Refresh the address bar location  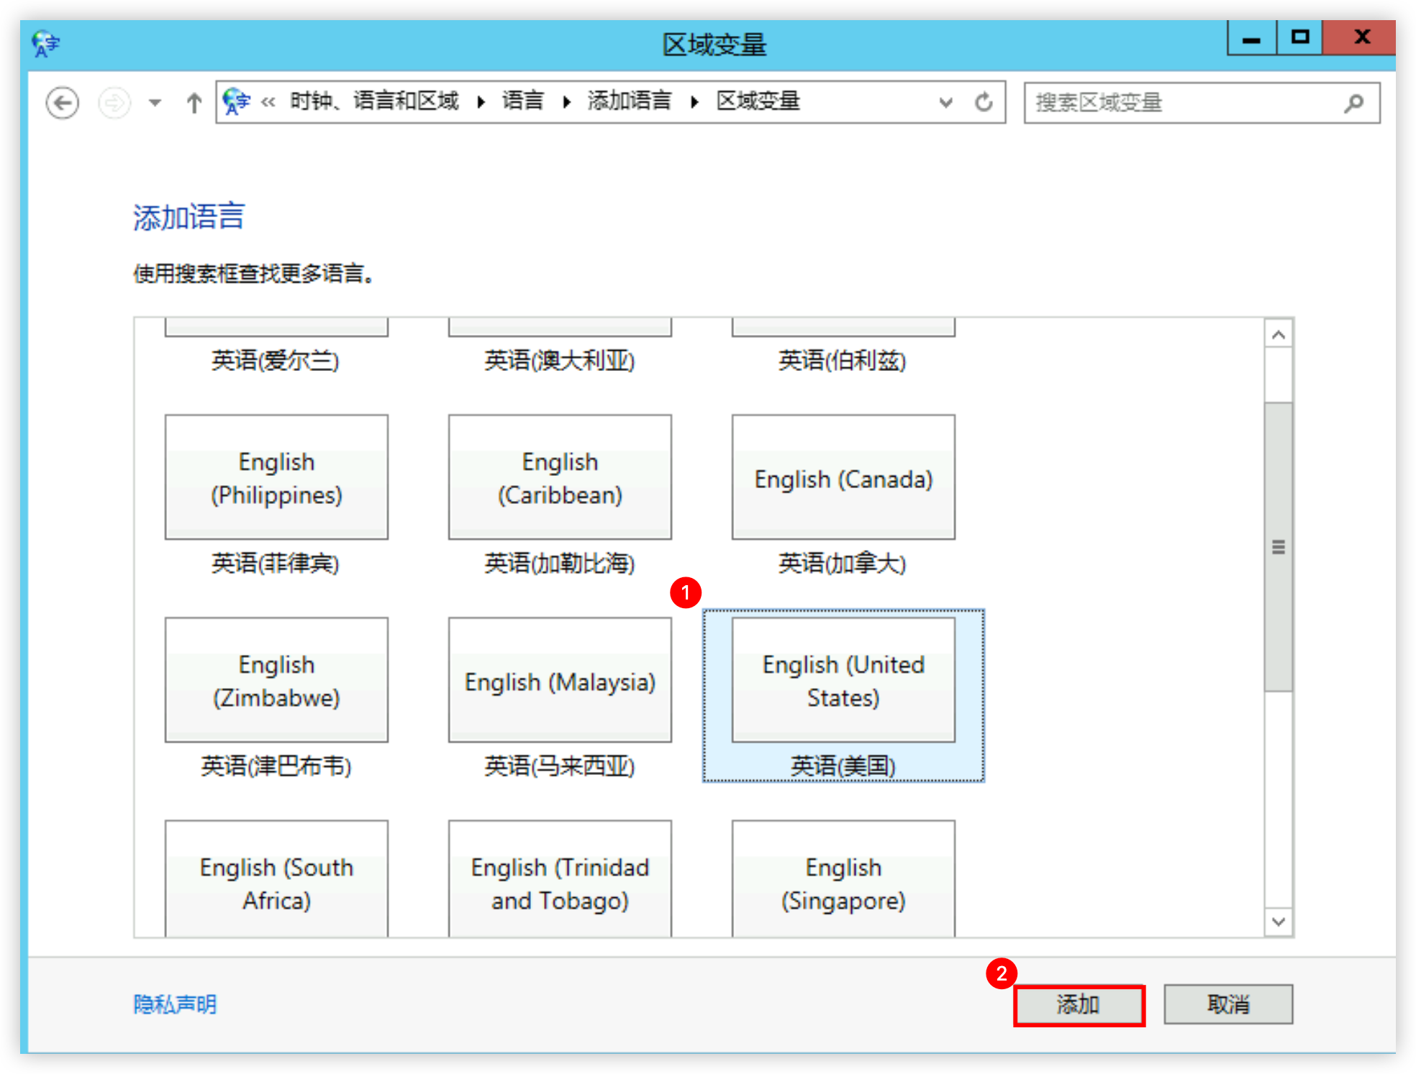[x=984, y=103]
